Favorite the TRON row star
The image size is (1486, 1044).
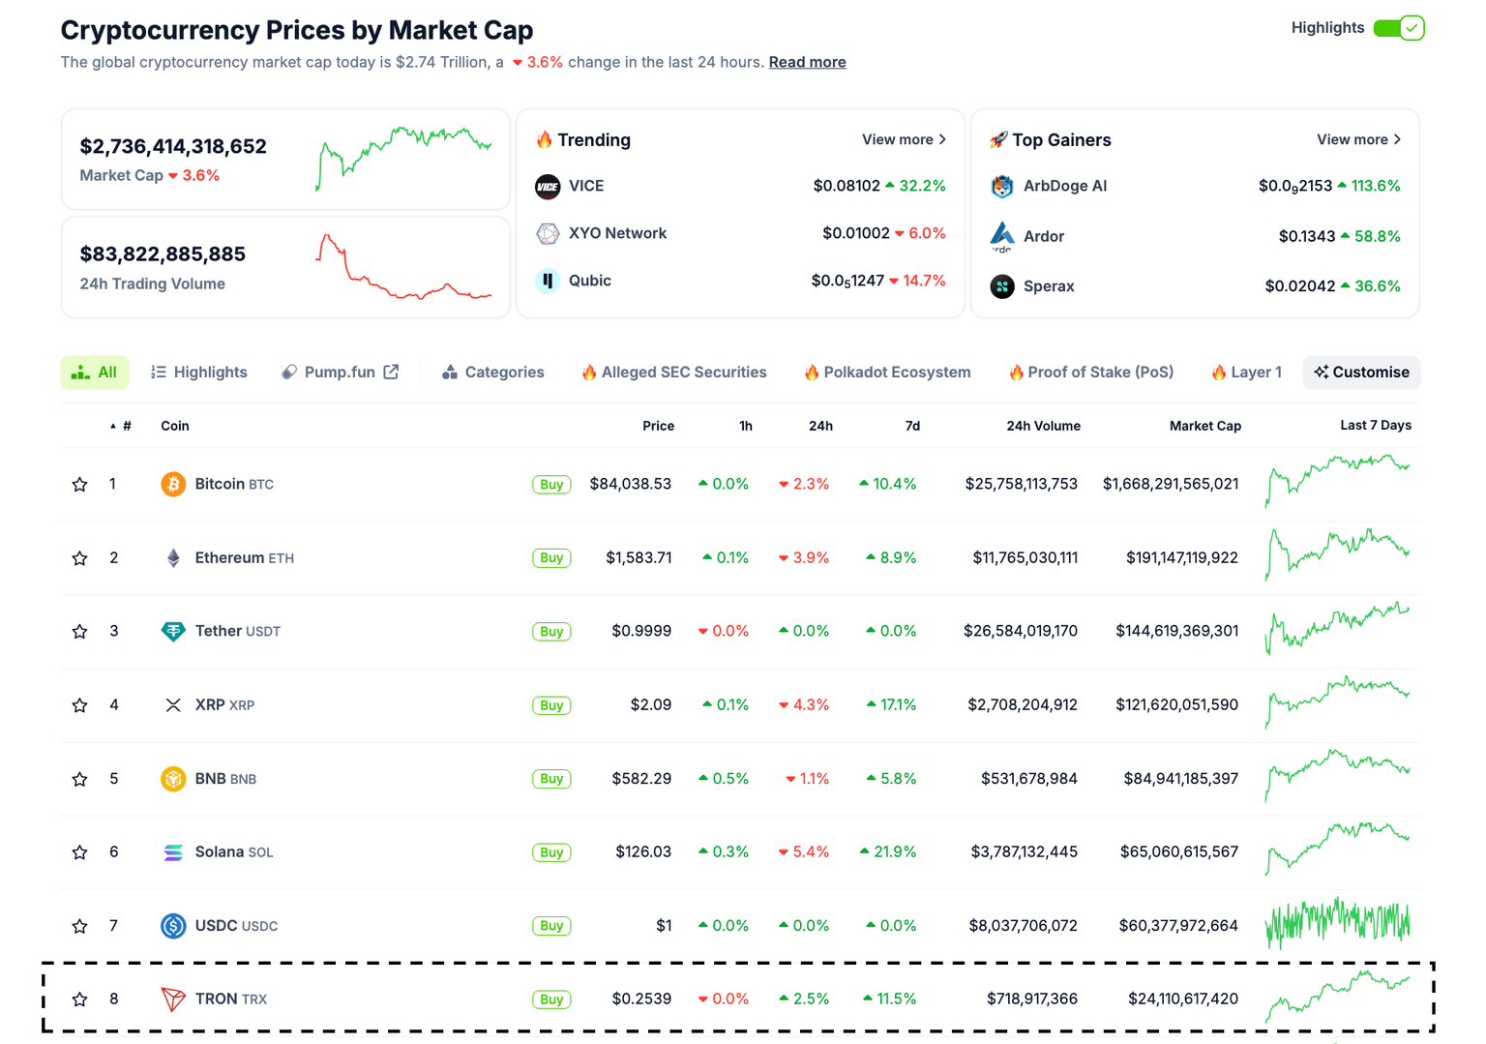point(79,999)
